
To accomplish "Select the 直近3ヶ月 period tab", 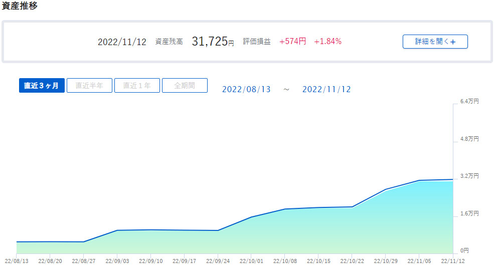I will coord(42,86).
